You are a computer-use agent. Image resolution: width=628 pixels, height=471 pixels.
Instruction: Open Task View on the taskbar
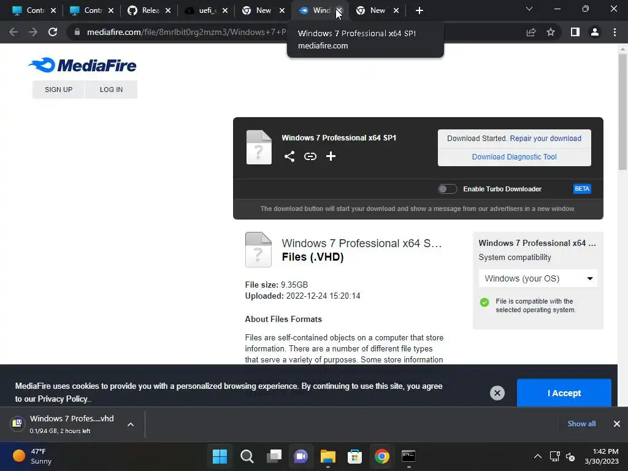(x=274, y=456)
